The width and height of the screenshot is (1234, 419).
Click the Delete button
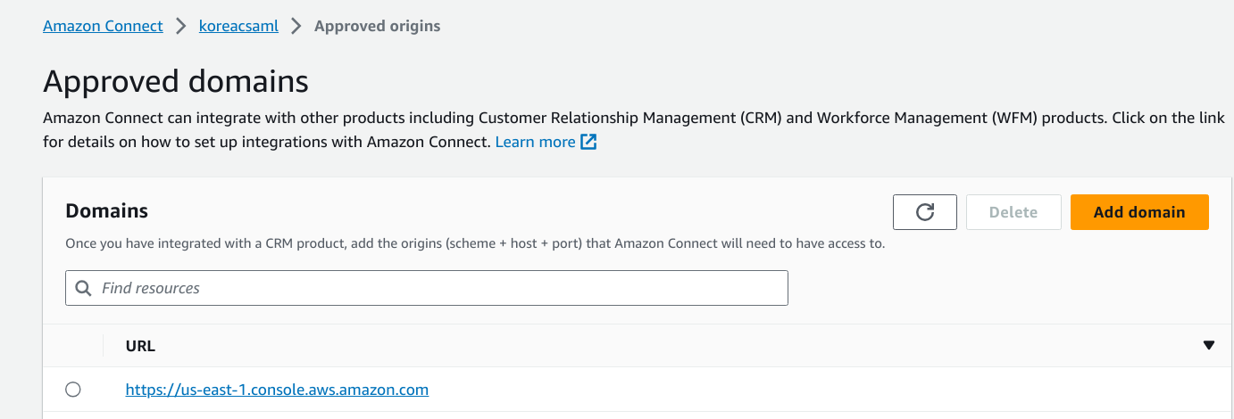tap(1013, 212)
